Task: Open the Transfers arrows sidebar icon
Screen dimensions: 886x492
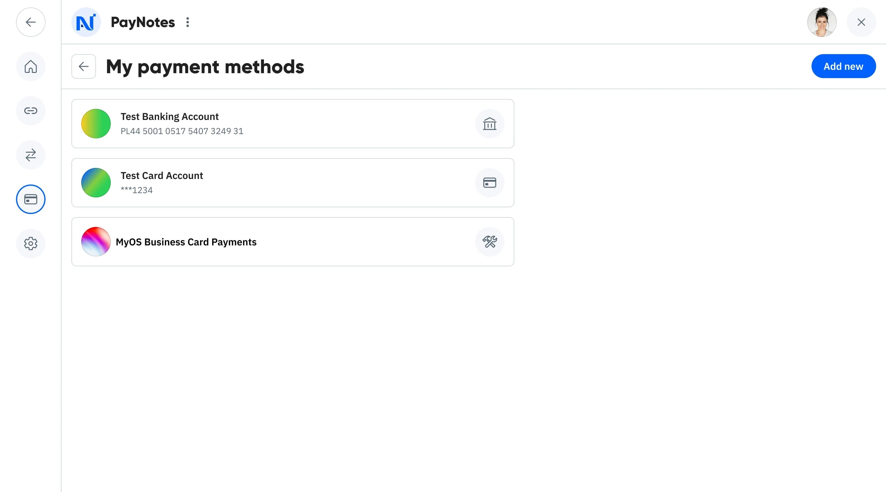Action: pyautogui.click(x=31, y=155)
